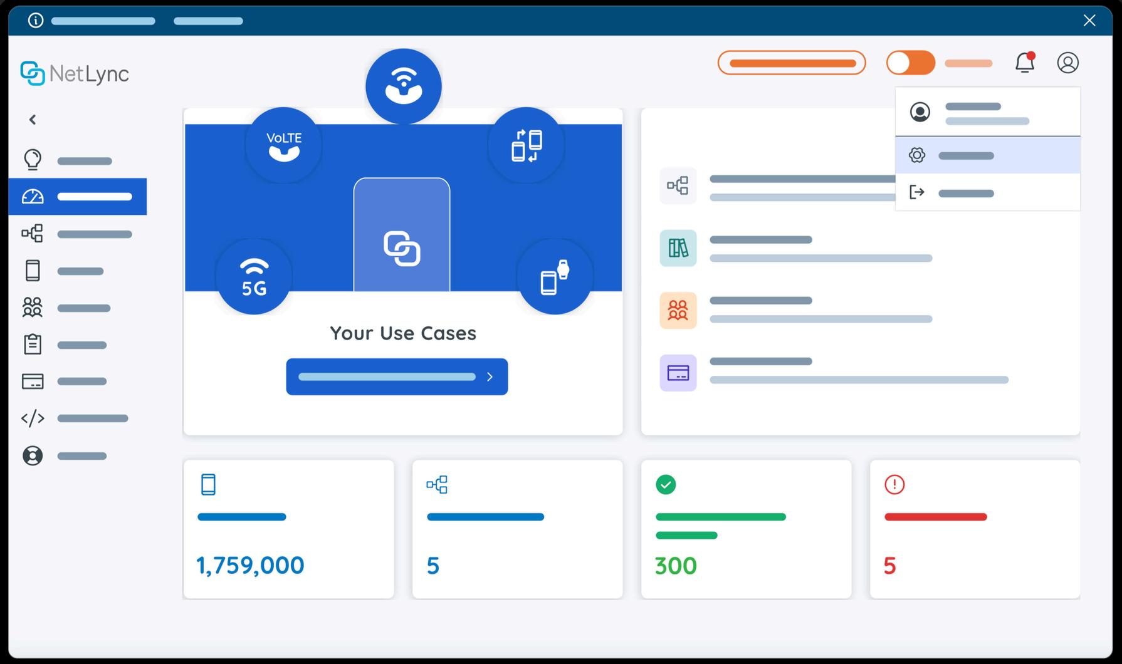Choose the logout entry in profile menu
Screen dimensions: 1122x664
pos(988,192)
